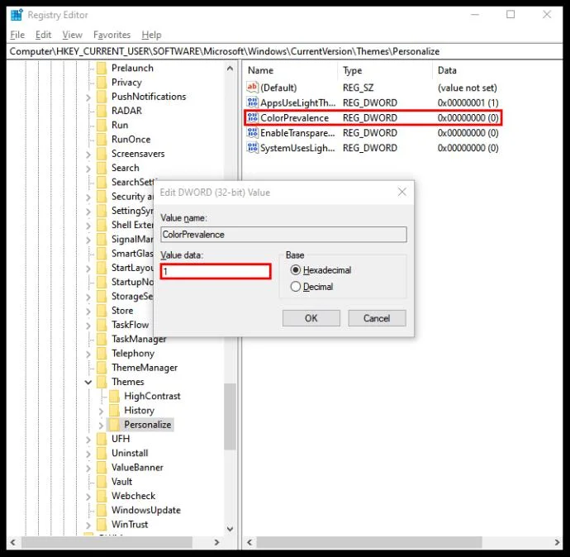Select the Uninstall folder icon
Viewport: 570px width, 557px height.
(102, 453)
